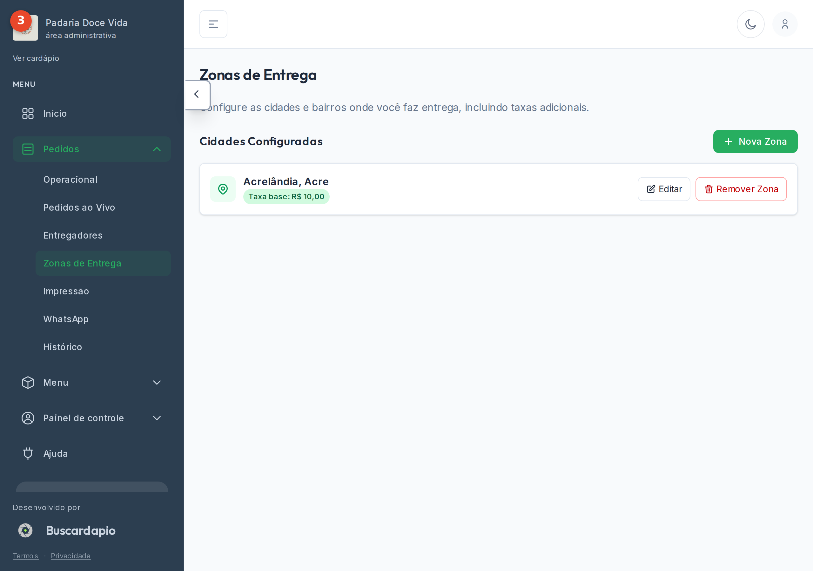Click the plus icon on Nova Zona
Image resolution: width=813 pixels, height=571 pixels.
729,141
